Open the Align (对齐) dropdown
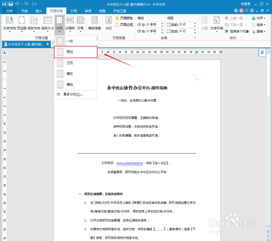This screenshot has height=241, width=272. [x=258, y=18]
